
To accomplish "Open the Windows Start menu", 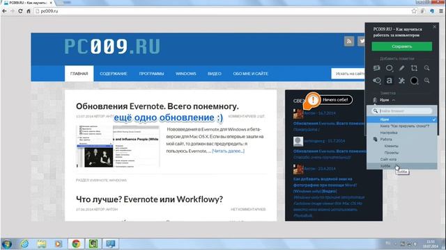I will (7, 244).
